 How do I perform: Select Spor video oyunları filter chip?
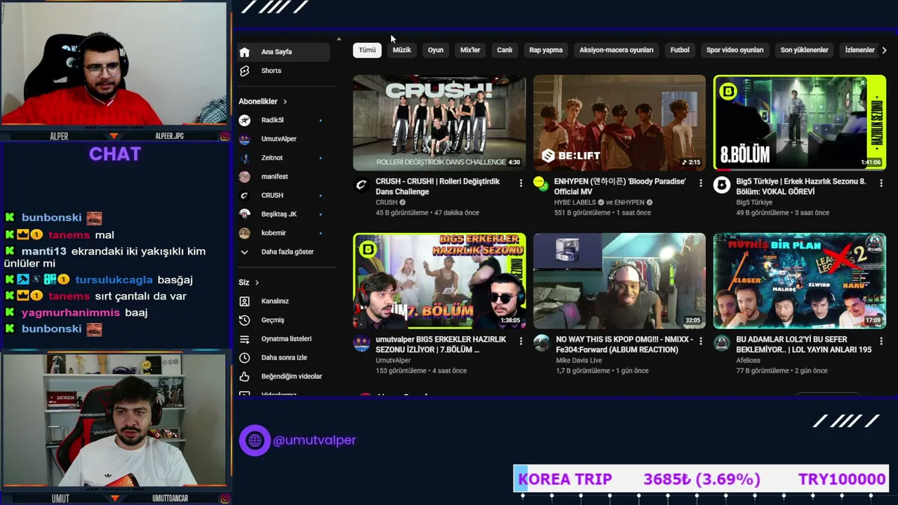coord(735,50)
